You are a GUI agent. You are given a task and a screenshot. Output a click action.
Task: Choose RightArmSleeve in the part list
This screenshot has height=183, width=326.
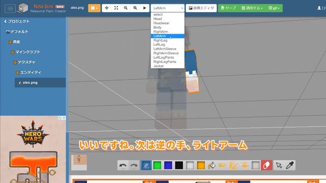coord(168,53)
